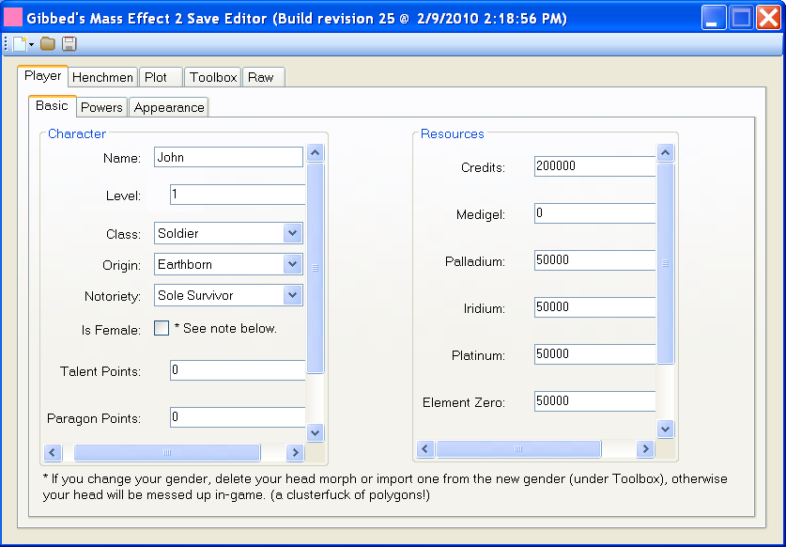Click the Iridium value field
The image size is (786, 547).
pyautogui.click(x=595, y=307)
